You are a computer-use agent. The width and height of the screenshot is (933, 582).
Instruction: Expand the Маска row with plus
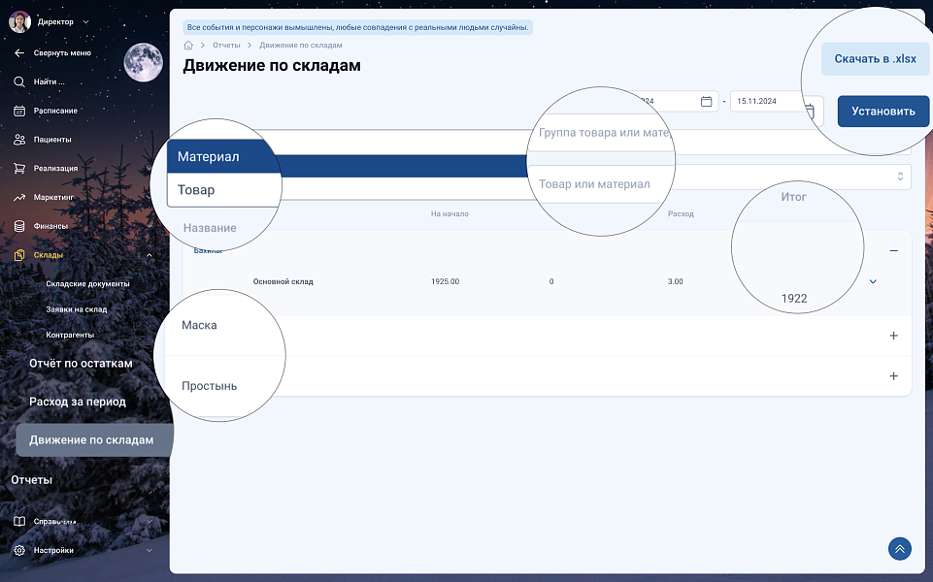coord(893,336)
